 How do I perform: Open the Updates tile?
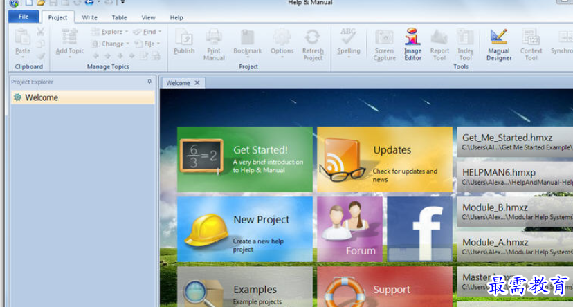(x=385, y=159)
